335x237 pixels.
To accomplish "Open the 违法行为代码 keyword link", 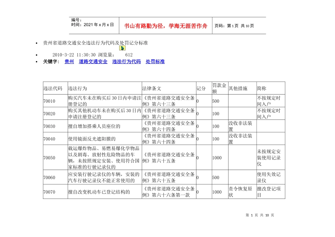I will [x=127, y=62].
